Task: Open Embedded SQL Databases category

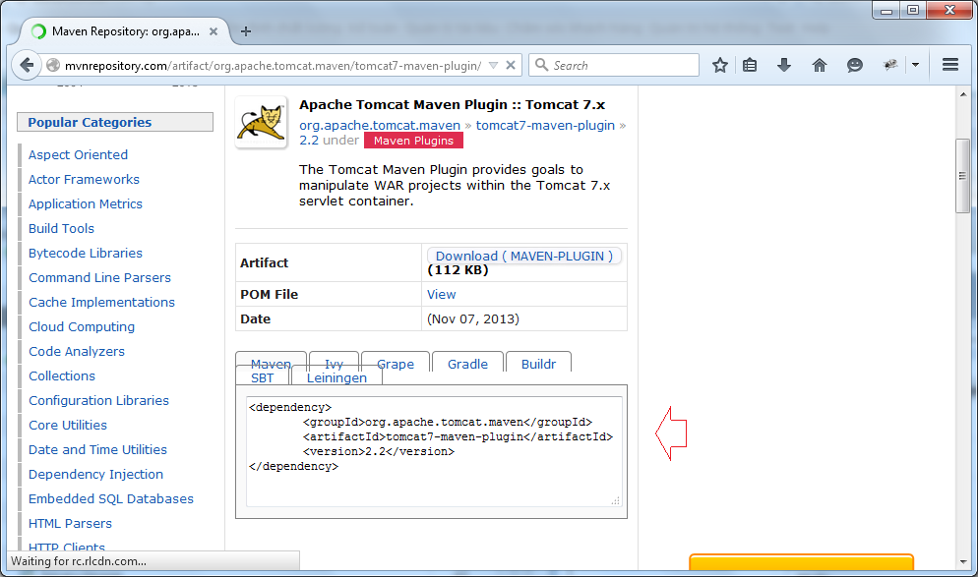Action: 111,499
